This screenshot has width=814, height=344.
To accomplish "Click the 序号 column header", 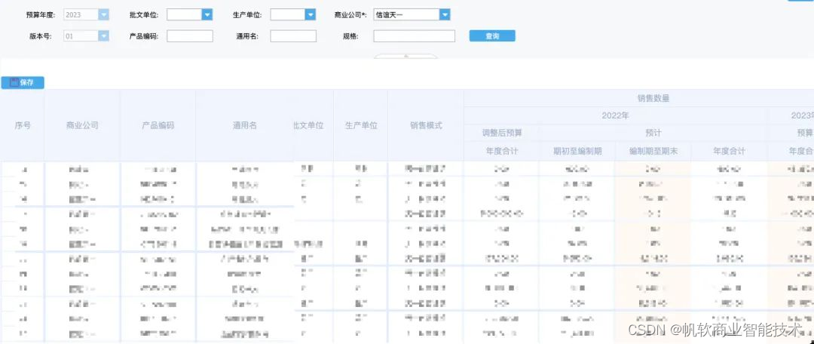I will click(23, 125).
